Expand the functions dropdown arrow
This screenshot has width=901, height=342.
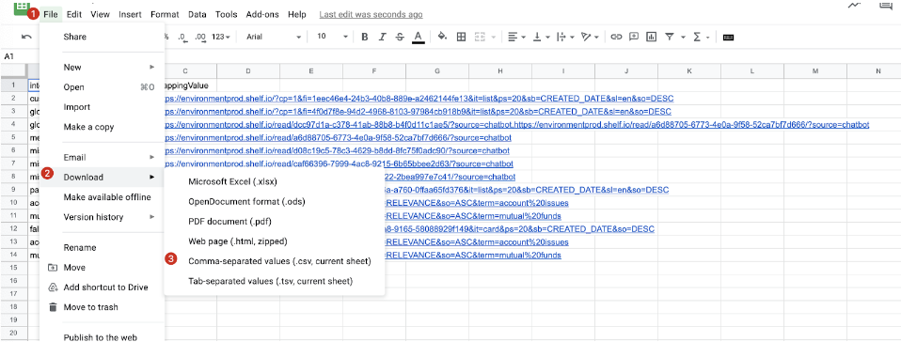click(708, 38)
